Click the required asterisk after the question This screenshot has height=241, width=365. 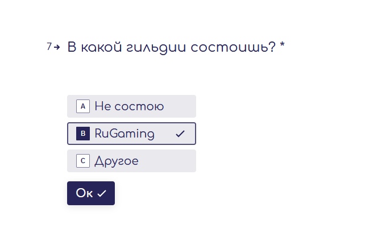(283, 45)
